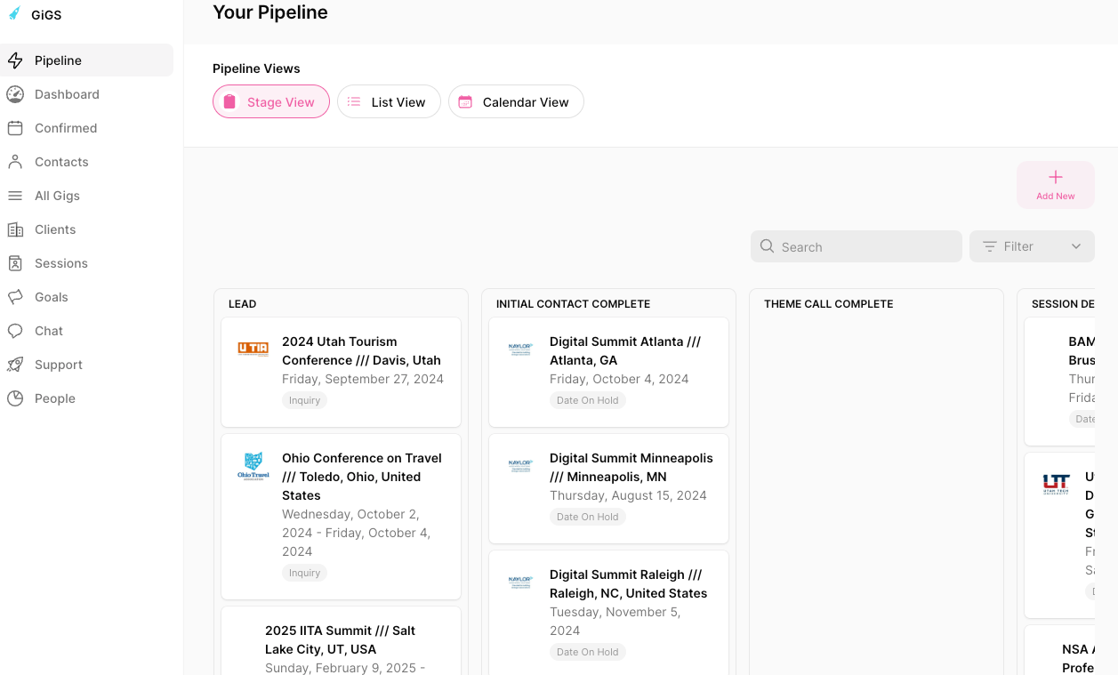Click the GiGS logo icon
The height and width of the screenshot is (675, 1118).
point(15,14)
